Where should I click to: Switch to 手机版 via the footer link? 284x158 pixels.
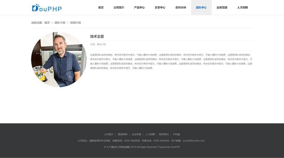(176, 134)
